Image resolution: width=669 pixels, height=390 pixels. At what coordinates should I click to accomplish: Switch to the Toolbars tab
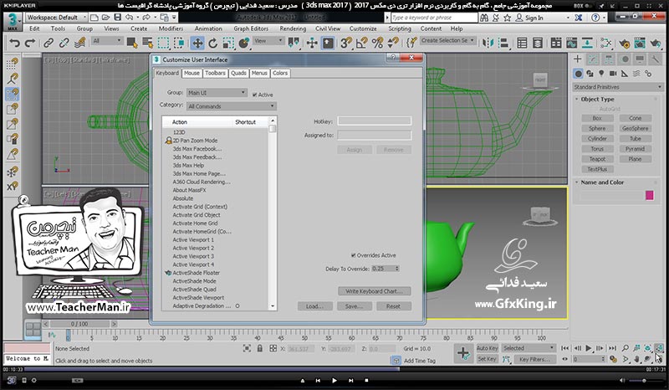click(215, 73)
